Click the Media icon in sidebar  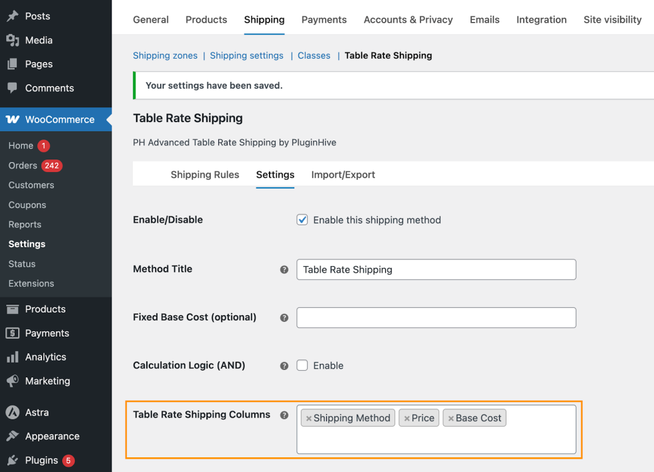pos(12,40)
